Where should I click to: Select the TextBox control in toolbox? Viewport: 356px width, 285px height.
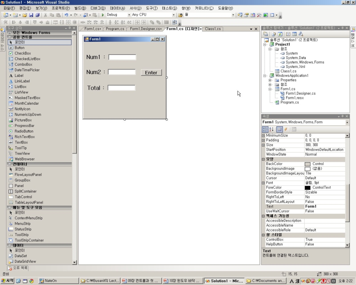click(x=21, y=142)
